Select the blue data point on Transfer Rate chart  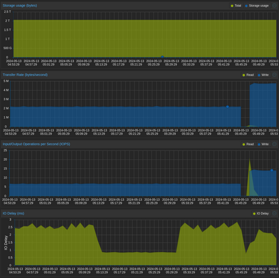pyautogui.click(x=227, y=107)
